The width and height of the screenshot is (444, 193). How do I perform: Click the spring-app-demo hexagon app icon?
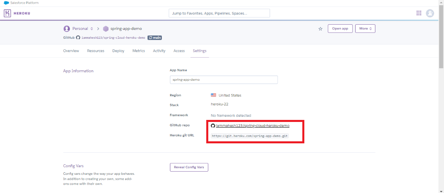coord(106,29)
